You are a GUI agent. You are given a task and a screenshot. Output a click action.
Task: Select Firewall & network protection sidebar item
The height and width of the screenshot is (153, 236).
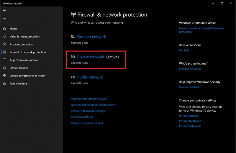(x=28, y=52)
